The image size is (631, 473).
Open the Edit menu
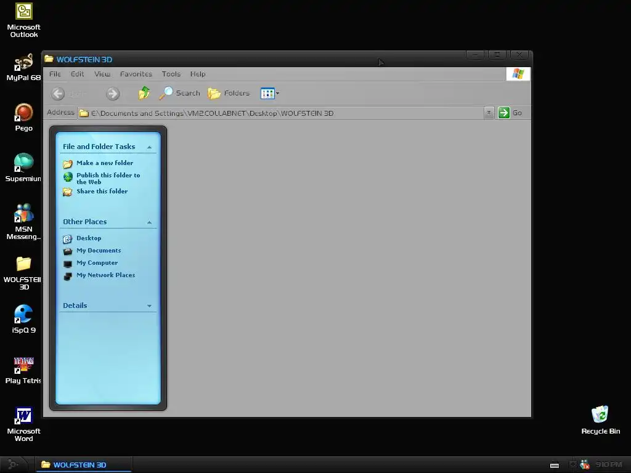(77, 74)
